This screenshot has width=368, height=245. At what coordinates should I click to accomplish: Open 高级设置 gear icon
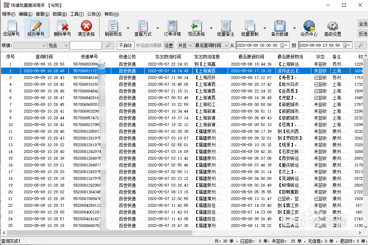[x=333, y=28]
